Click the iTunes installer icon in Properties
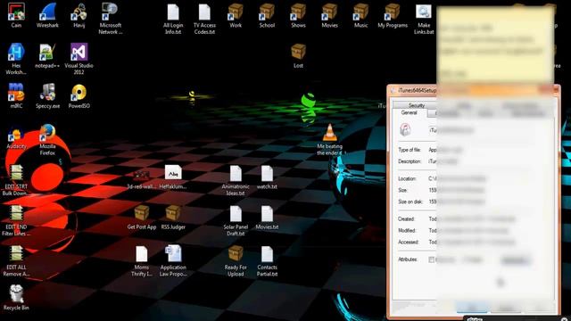 (405, 129)
